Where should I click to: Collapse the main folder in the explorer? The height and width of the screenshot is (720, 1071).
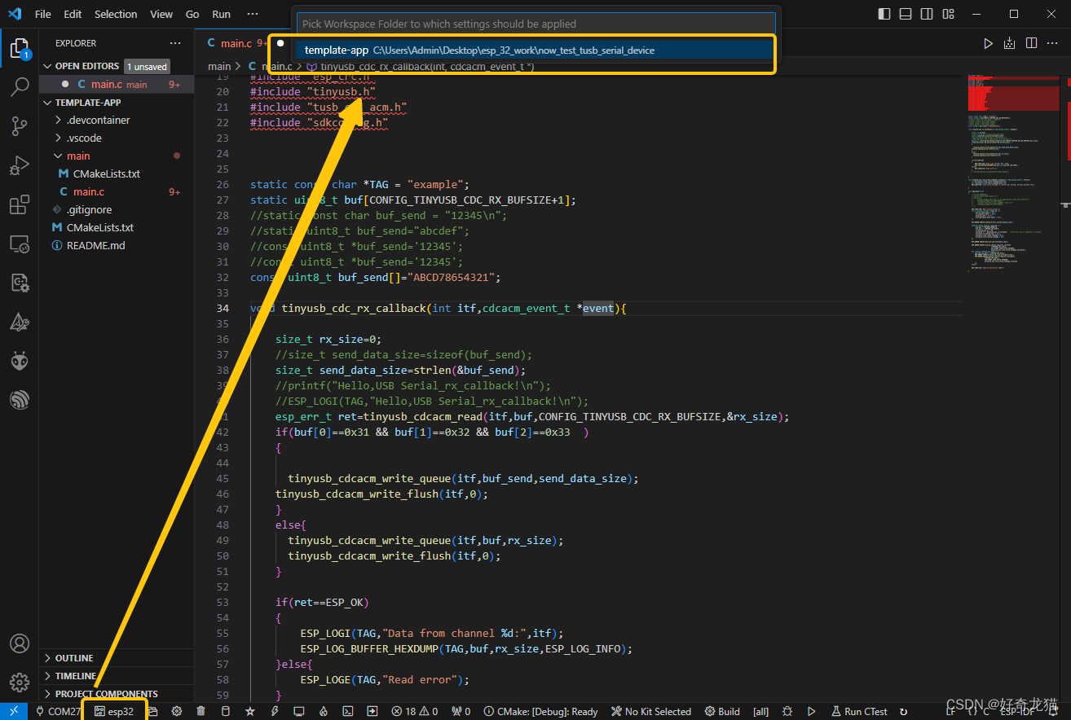(x=78, y=156)
